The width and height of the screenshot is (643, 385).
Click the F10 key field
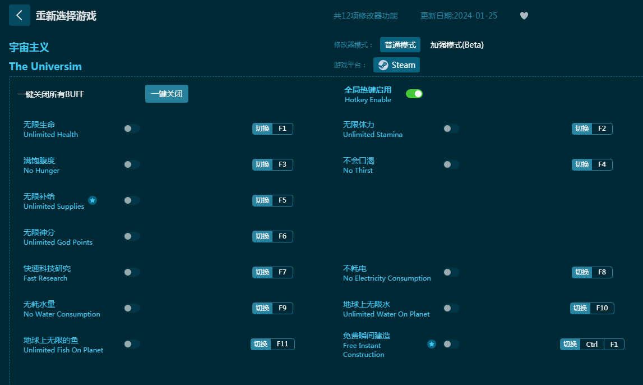click(602, 308)
